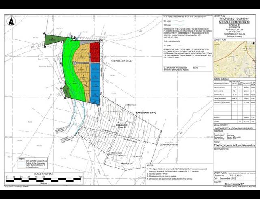Click 'C J BROOKER PrEng' signature line
This screenshot has height=199, width=260.
click(x=175, y=68)
